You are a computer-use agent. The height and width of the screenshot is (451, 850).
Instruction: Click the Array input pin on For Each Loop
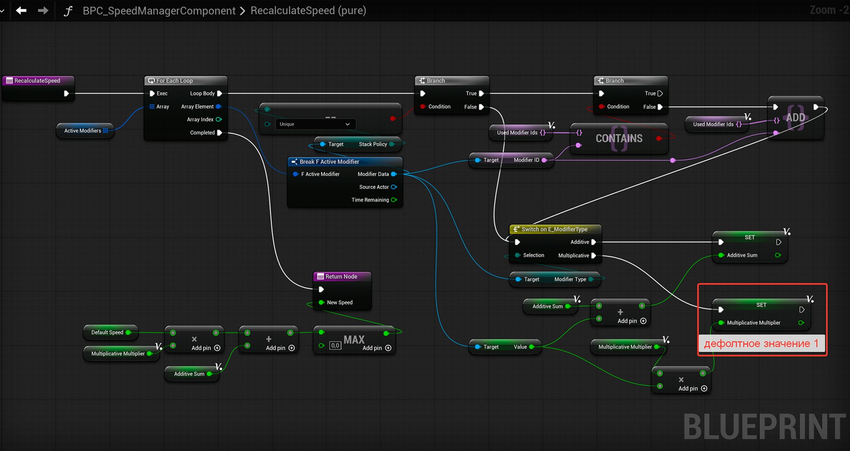[x=152, y=107]
